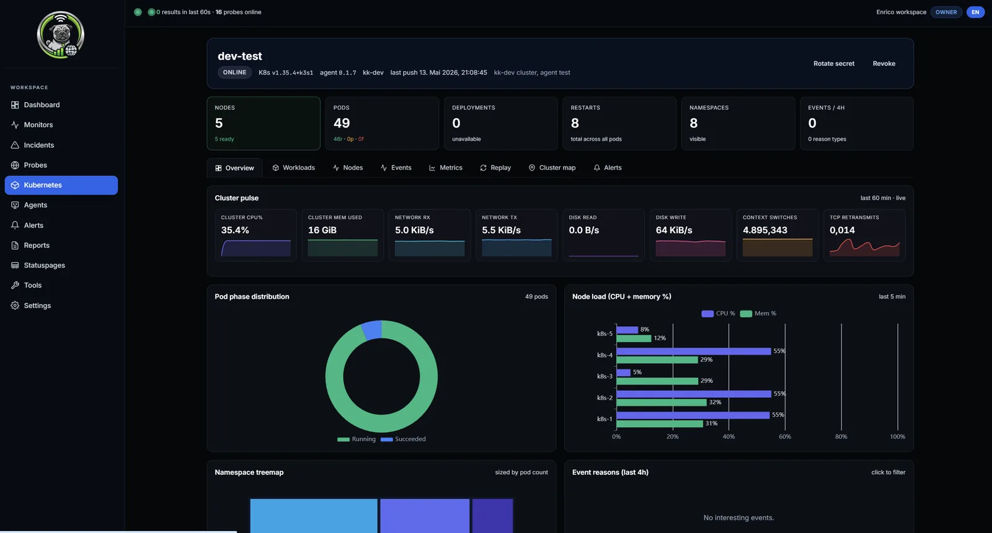Viewport: 992px width, 533px height.
Task: Click the k8s-4 CPU 55% bar
Action: click(x=694, y=351)
